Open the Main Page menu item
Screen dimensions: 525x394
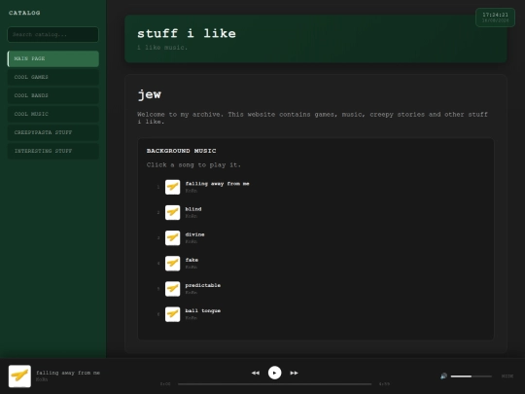52,58
